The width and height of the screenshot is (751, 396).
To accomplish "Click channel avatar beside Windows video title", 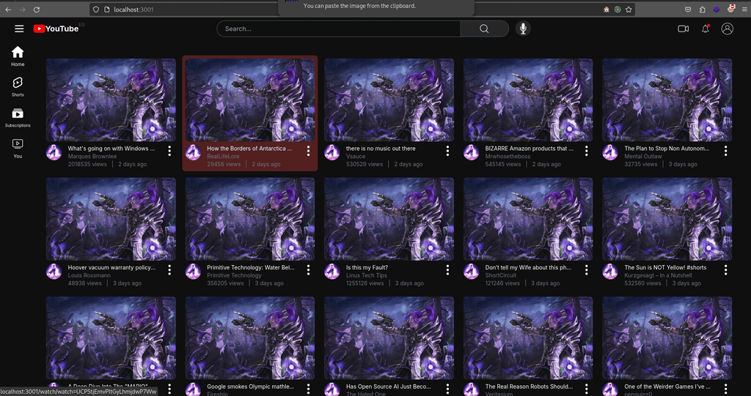I will (54, 152).
